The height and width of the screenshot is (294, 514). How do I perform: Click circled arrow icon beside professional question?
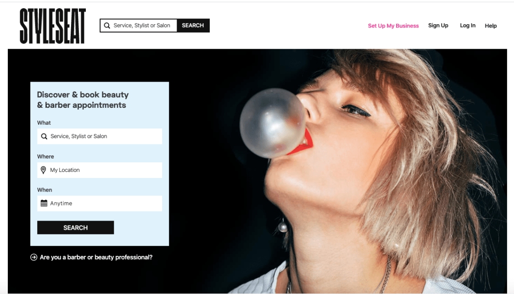pyautogui.click(x=34, y=257)
